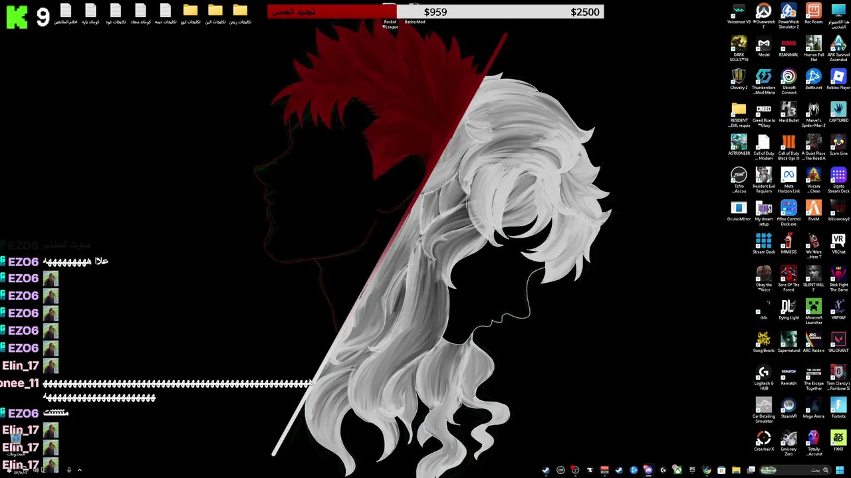851x478 pixels.
Task: Click the $959 donation goal progress bar
Action: pos(435,11)
